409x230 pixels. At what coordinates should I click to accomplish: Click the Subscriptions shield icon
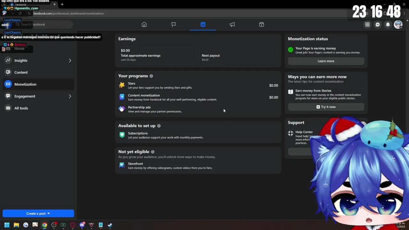pyautogui.click(x=122, y=135)
